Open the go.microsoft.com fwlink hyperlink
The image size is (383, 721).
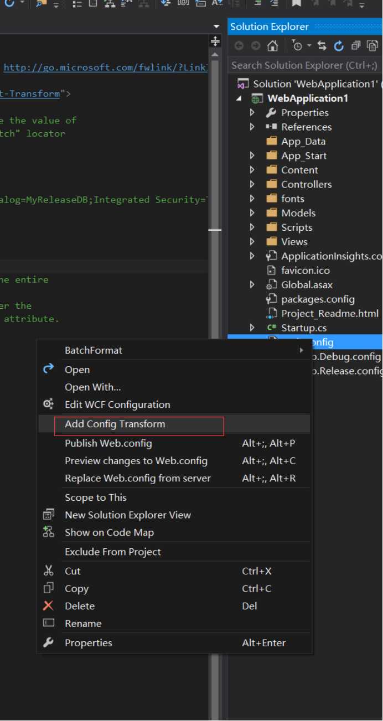click(106, 68)
